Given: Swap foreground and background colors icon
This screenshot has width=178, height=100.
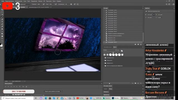Looking at the screenshot, I should (x=2, y=43).
